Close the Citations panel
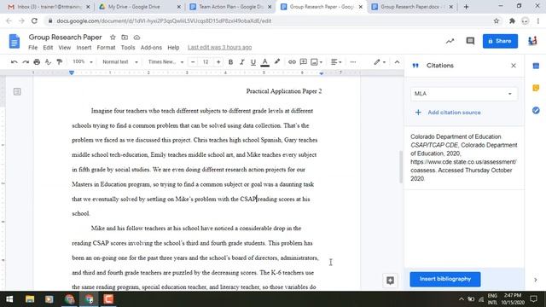 514,66
